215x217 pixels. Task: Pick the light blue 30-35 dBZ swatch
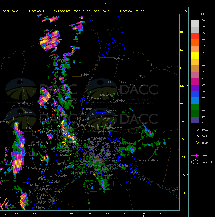coord(195,101)
